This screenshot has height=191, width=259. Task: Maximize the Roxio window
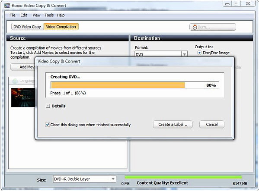pyautogui.click(x=236, y=3)
